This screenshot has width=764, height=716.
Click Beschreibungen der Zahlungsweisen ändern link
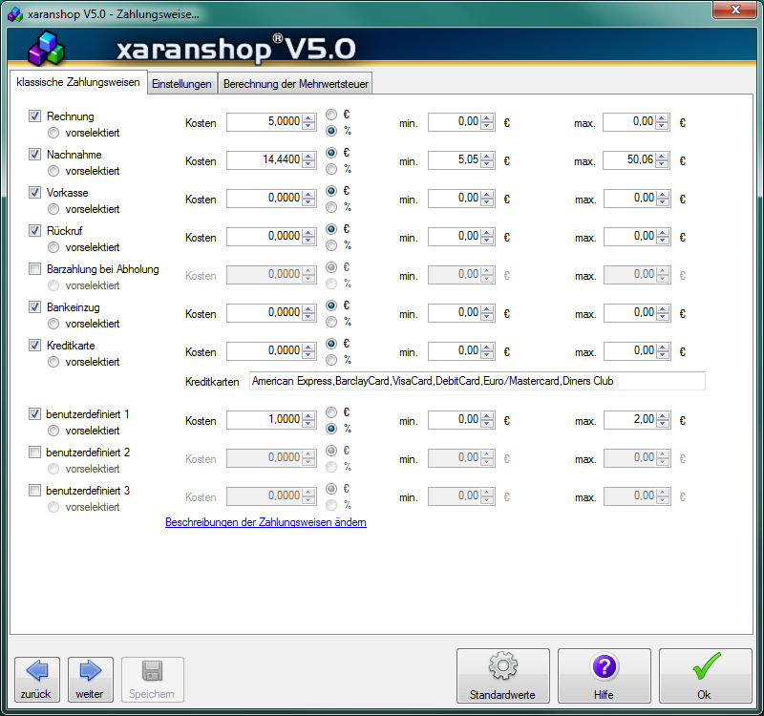point(265,522)
